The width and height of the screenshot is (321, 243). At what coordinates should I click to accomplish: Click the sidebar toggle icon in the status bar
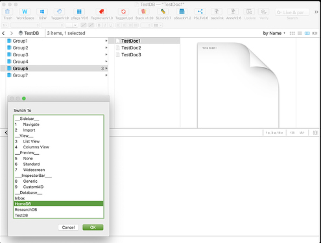(x=315, y=133)
